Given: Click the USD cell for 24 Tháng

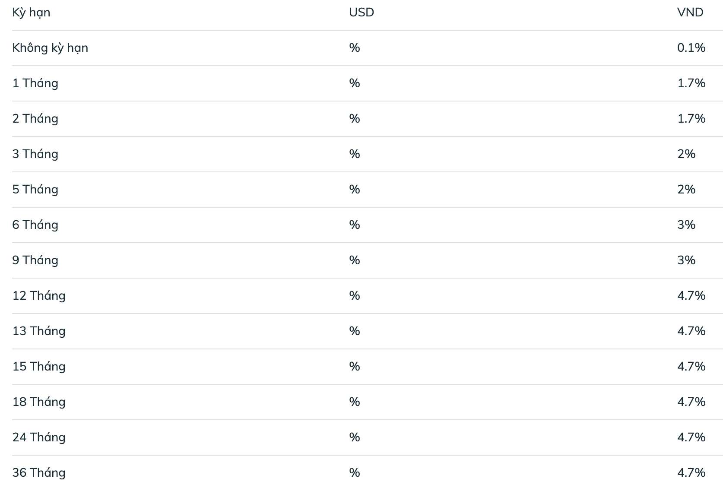Looking at the screenshot, I should tap(355, 437).
